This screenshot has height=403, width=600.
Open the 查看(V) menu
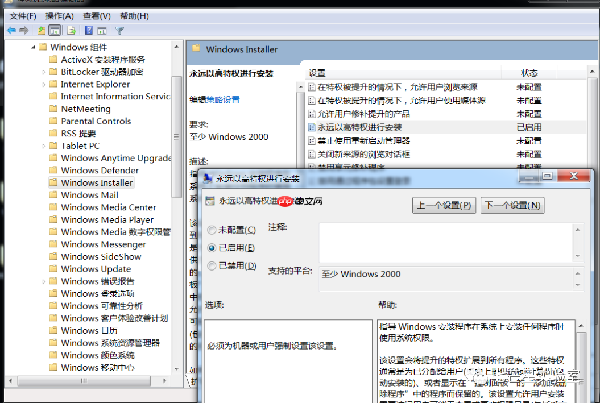coord(96,15)
